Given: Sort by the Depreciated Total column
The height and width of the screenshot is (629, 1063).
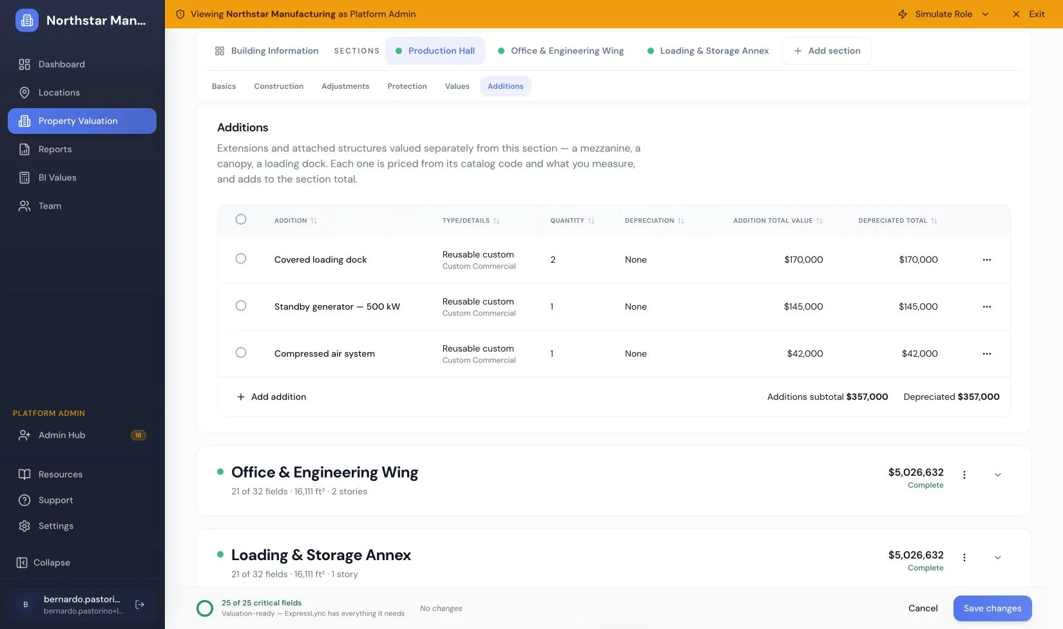Looking at the screenshot, I should 898,221.
